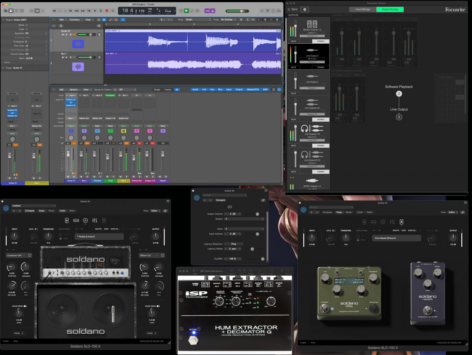Click Mute button under Line Output 4

coord(293,93)
